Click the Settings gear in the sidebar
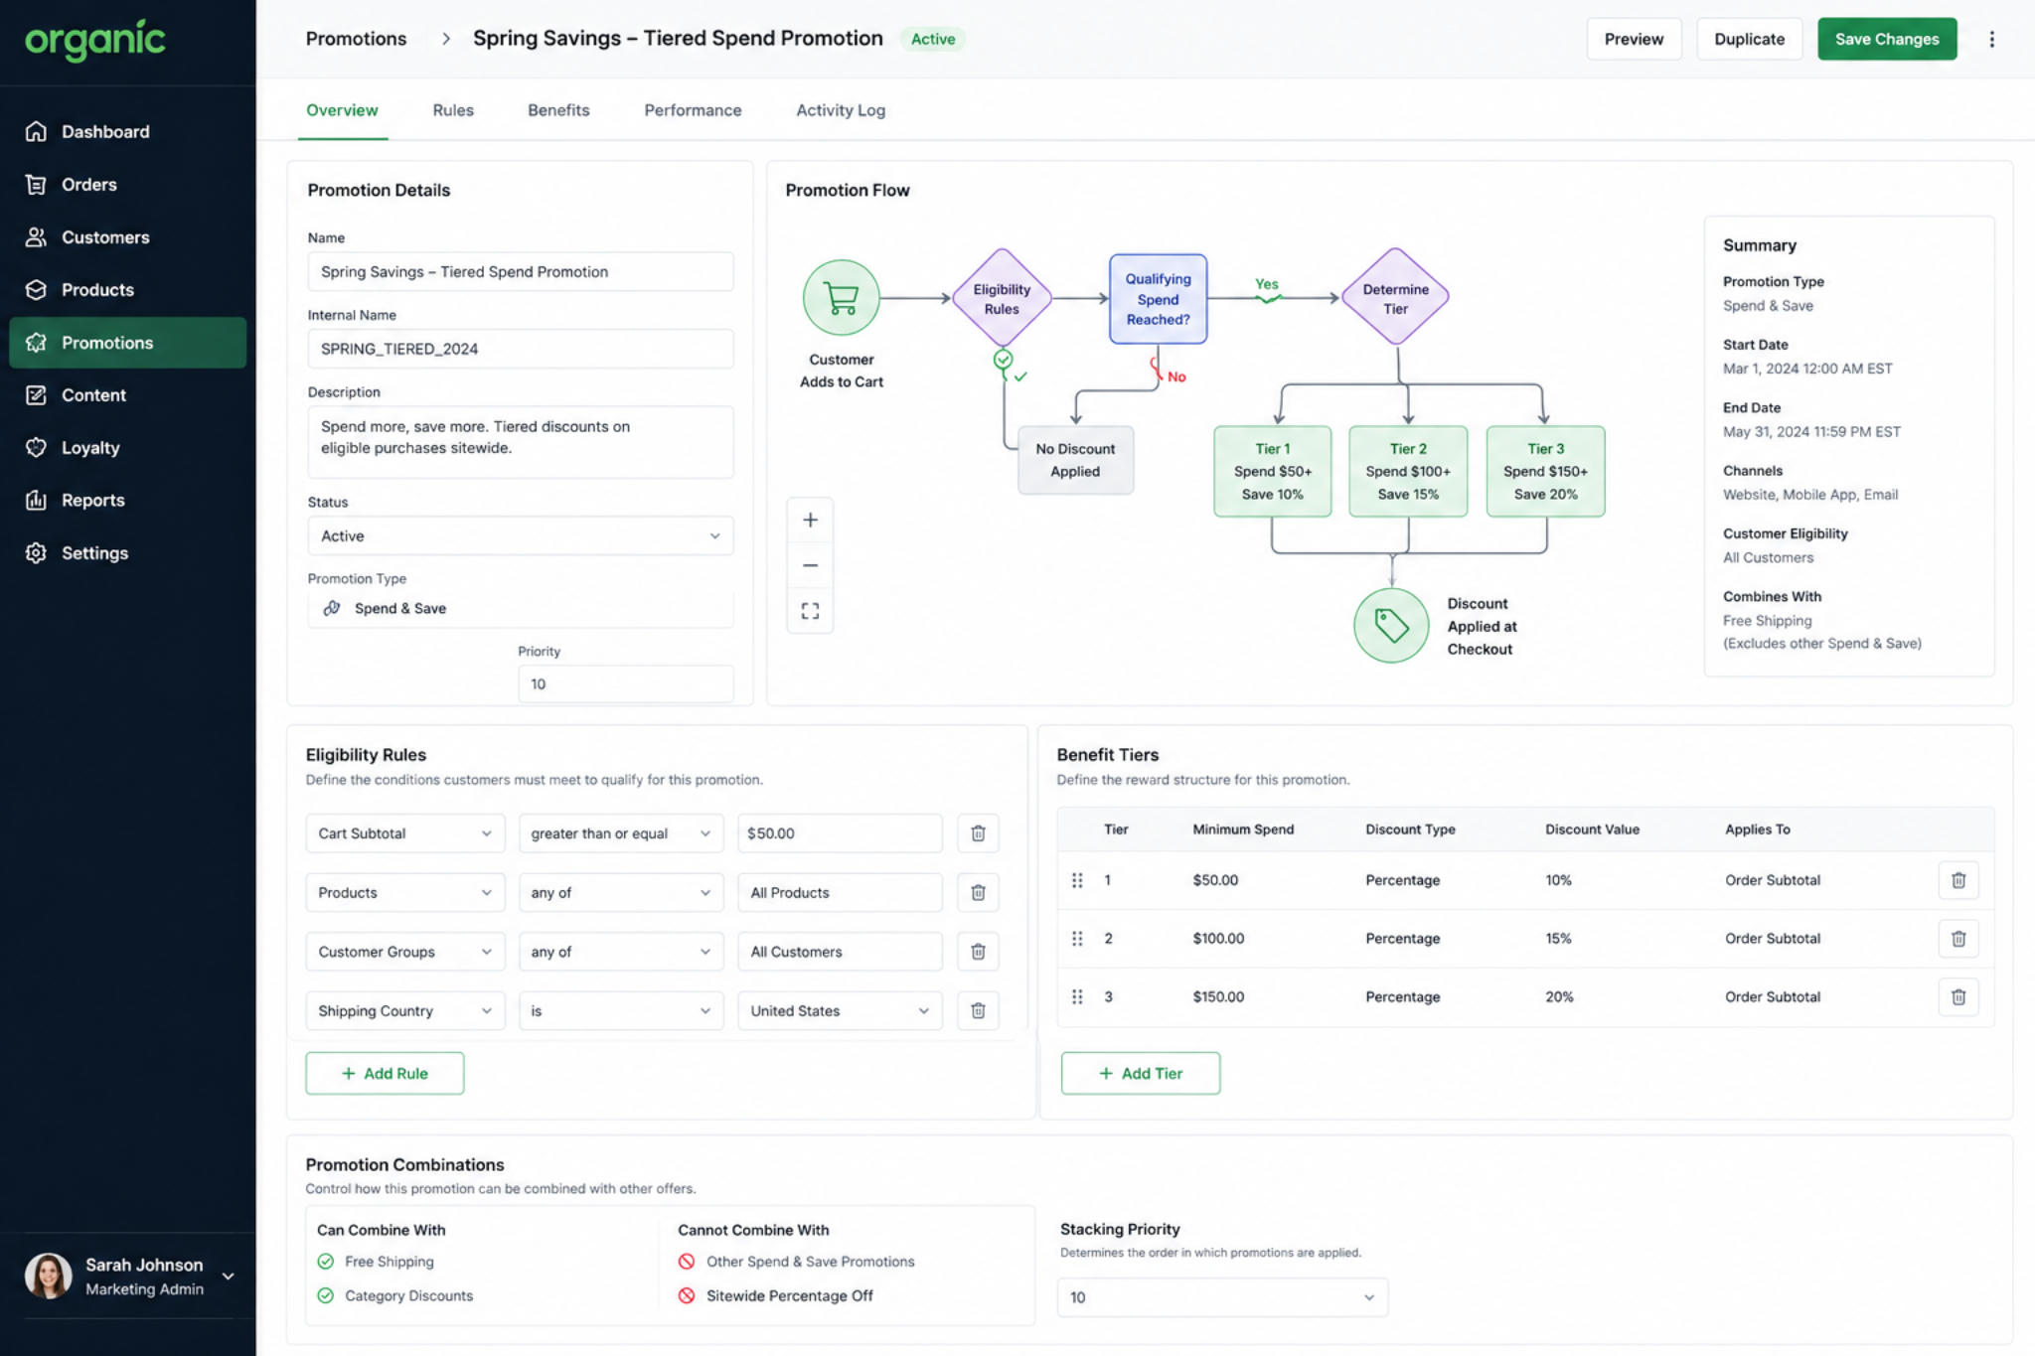The width and height of the screenshot is (2035, 1356). click(x=37, y=552)
